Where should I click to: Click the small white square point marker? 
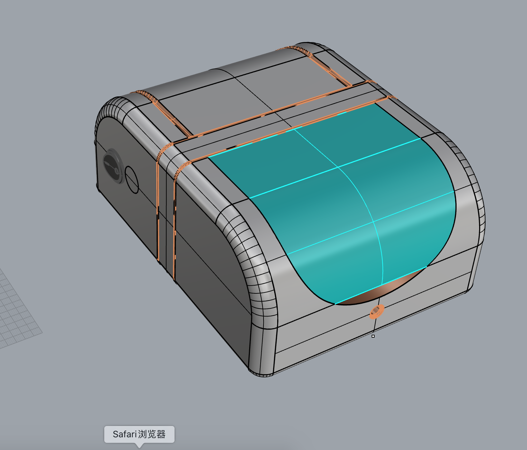tap(373, 336)
